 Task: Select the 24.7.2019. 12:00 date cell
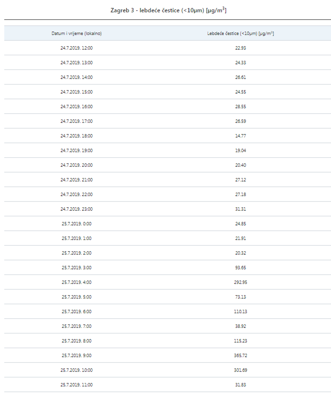coord(76,48)
